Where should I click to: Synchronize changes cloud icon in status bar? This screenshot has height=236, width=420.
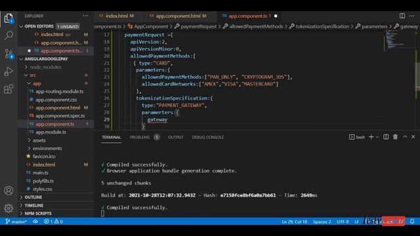[x=35, y=222]
